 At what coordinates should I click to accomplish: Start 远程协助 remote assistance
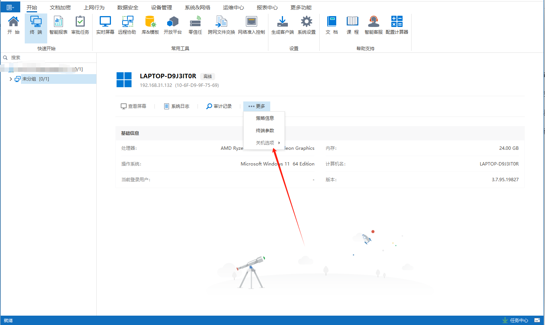point(127,25)
